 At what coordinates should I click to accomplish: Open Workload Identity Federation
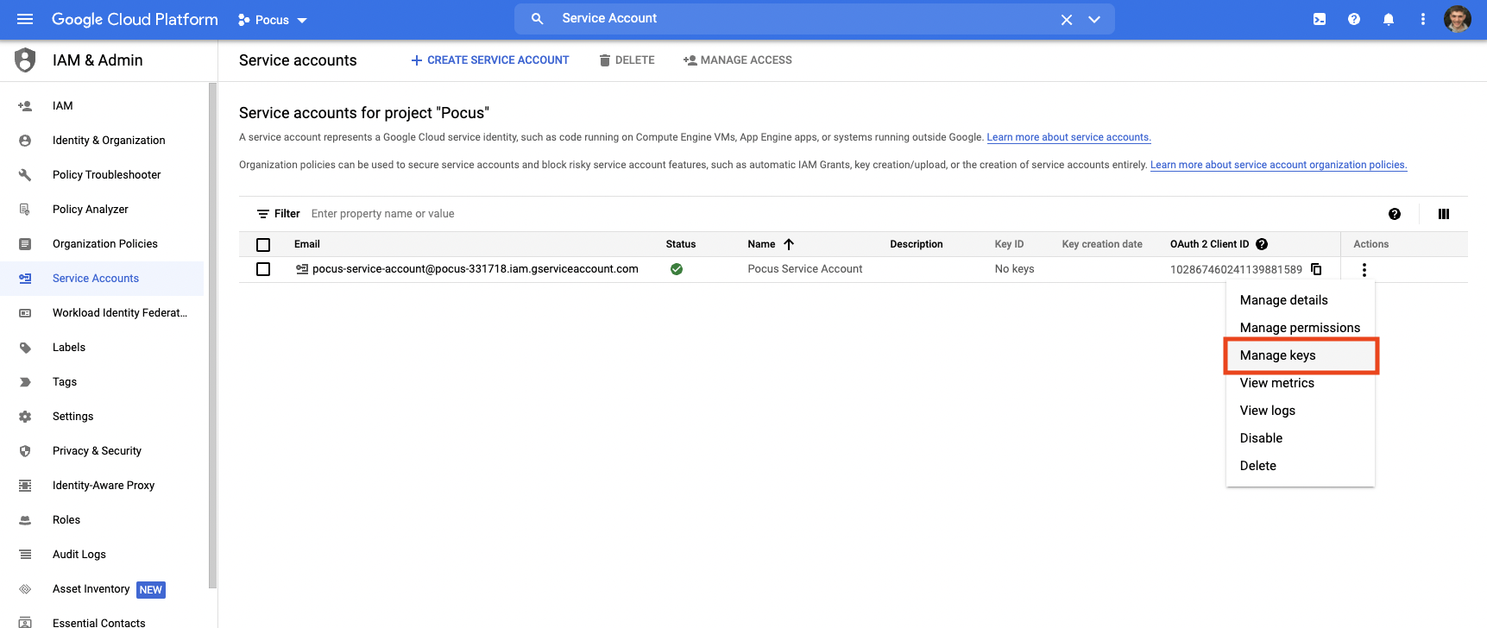tap(119, 312)
